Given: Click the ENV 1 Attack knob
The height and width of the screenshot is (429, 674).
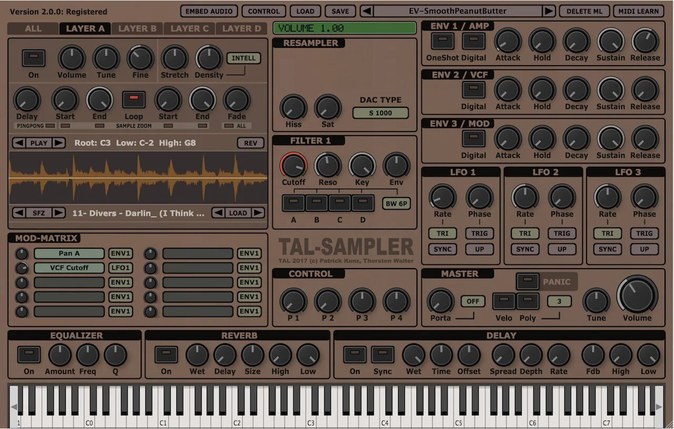Looking at the screenshot, I should [x=508, y=41].
